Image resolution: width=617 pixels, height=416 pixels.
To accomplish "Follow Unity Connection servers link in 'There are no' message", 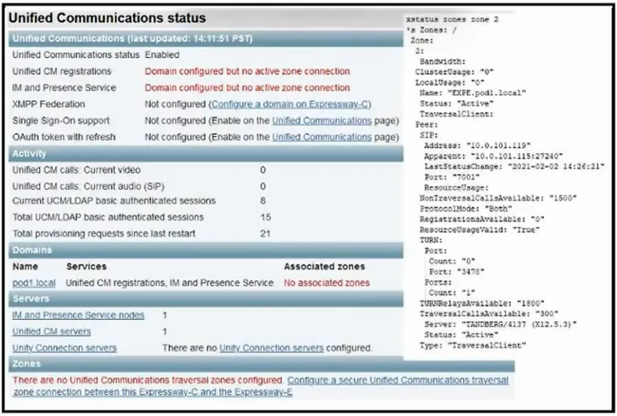I will point(272,348).
